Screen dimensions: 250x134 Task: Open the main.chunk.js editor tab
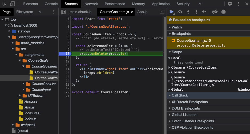point(80,12)
